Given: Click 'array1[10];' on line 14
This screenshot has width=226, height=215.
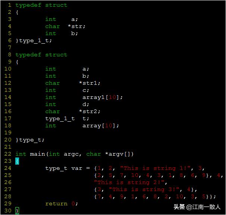Looking at the screenshot, I should tap(103, 97).
